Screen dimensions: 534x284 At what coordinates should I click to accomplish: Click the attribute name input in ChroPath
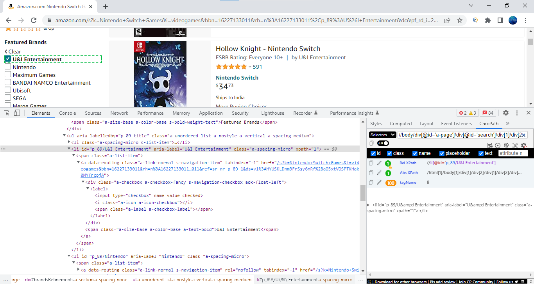tap(513, 153)
